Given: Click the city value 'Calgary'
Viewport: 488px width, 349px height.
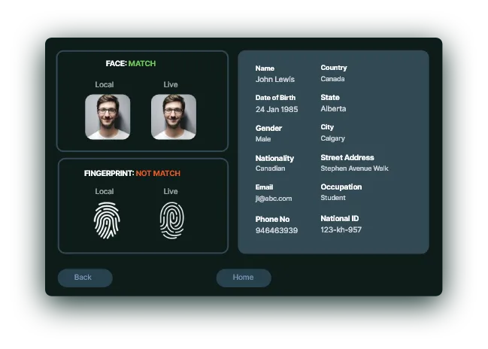Looking at the screenshot, I should pos(332,138).
